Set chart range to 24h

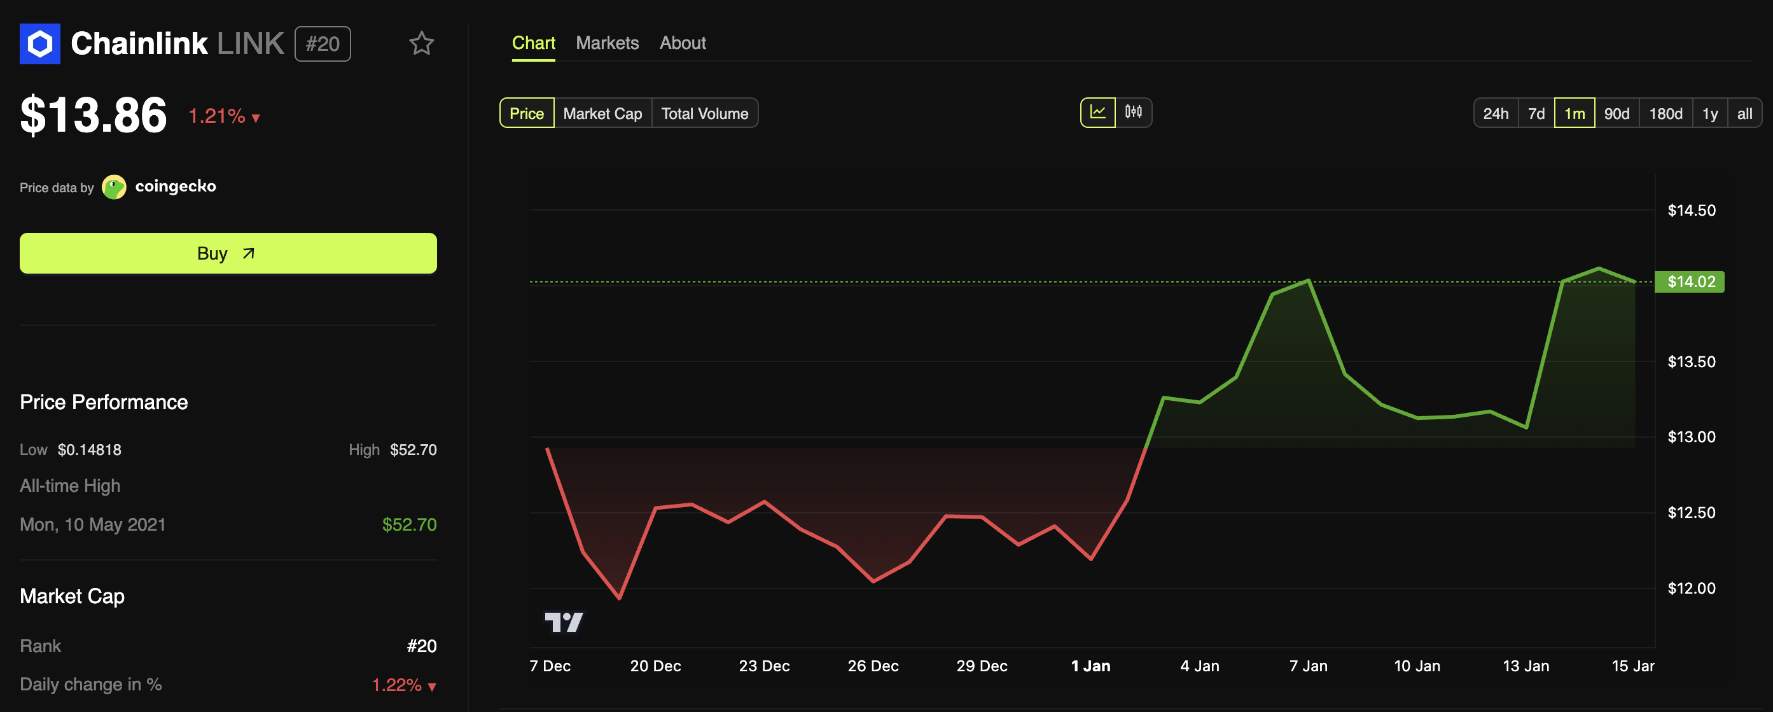(x=1496, y=114)
